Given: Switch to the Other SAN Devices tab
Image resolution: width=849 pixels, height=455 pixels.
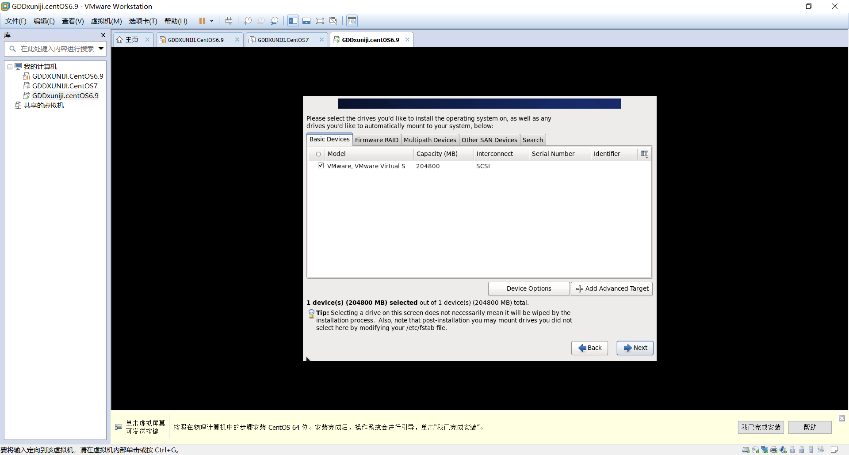Looking at the screenshot, I should coord(490,140).
